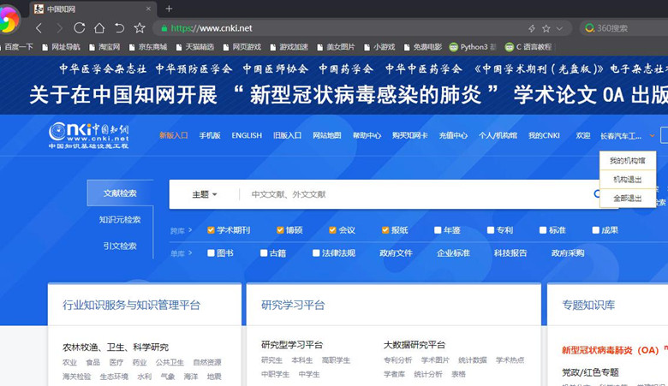Image resolution: width=668 pixels, height=386 pixels.
Task: Click 手机版 in top navigation
Action: (x=210, y=135)
